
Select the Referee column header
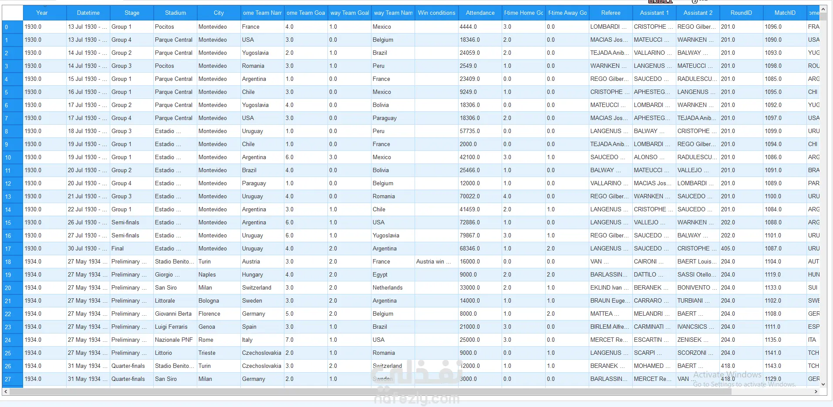click(611, 13)
